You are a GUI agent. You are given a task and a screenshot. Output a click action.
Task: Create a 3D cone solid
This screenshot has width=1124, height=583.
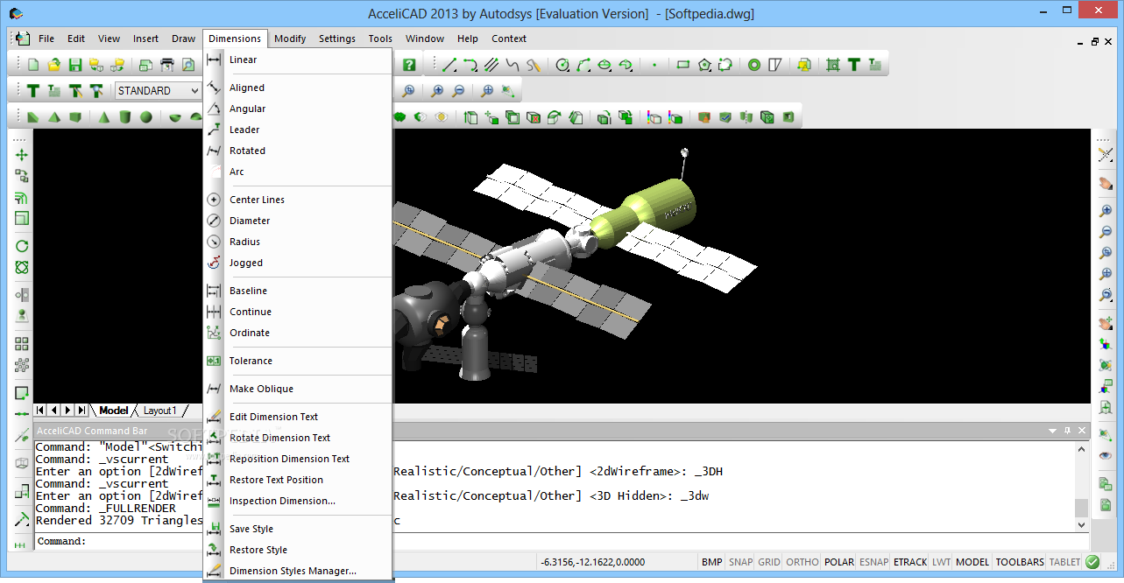click(103, 116)
